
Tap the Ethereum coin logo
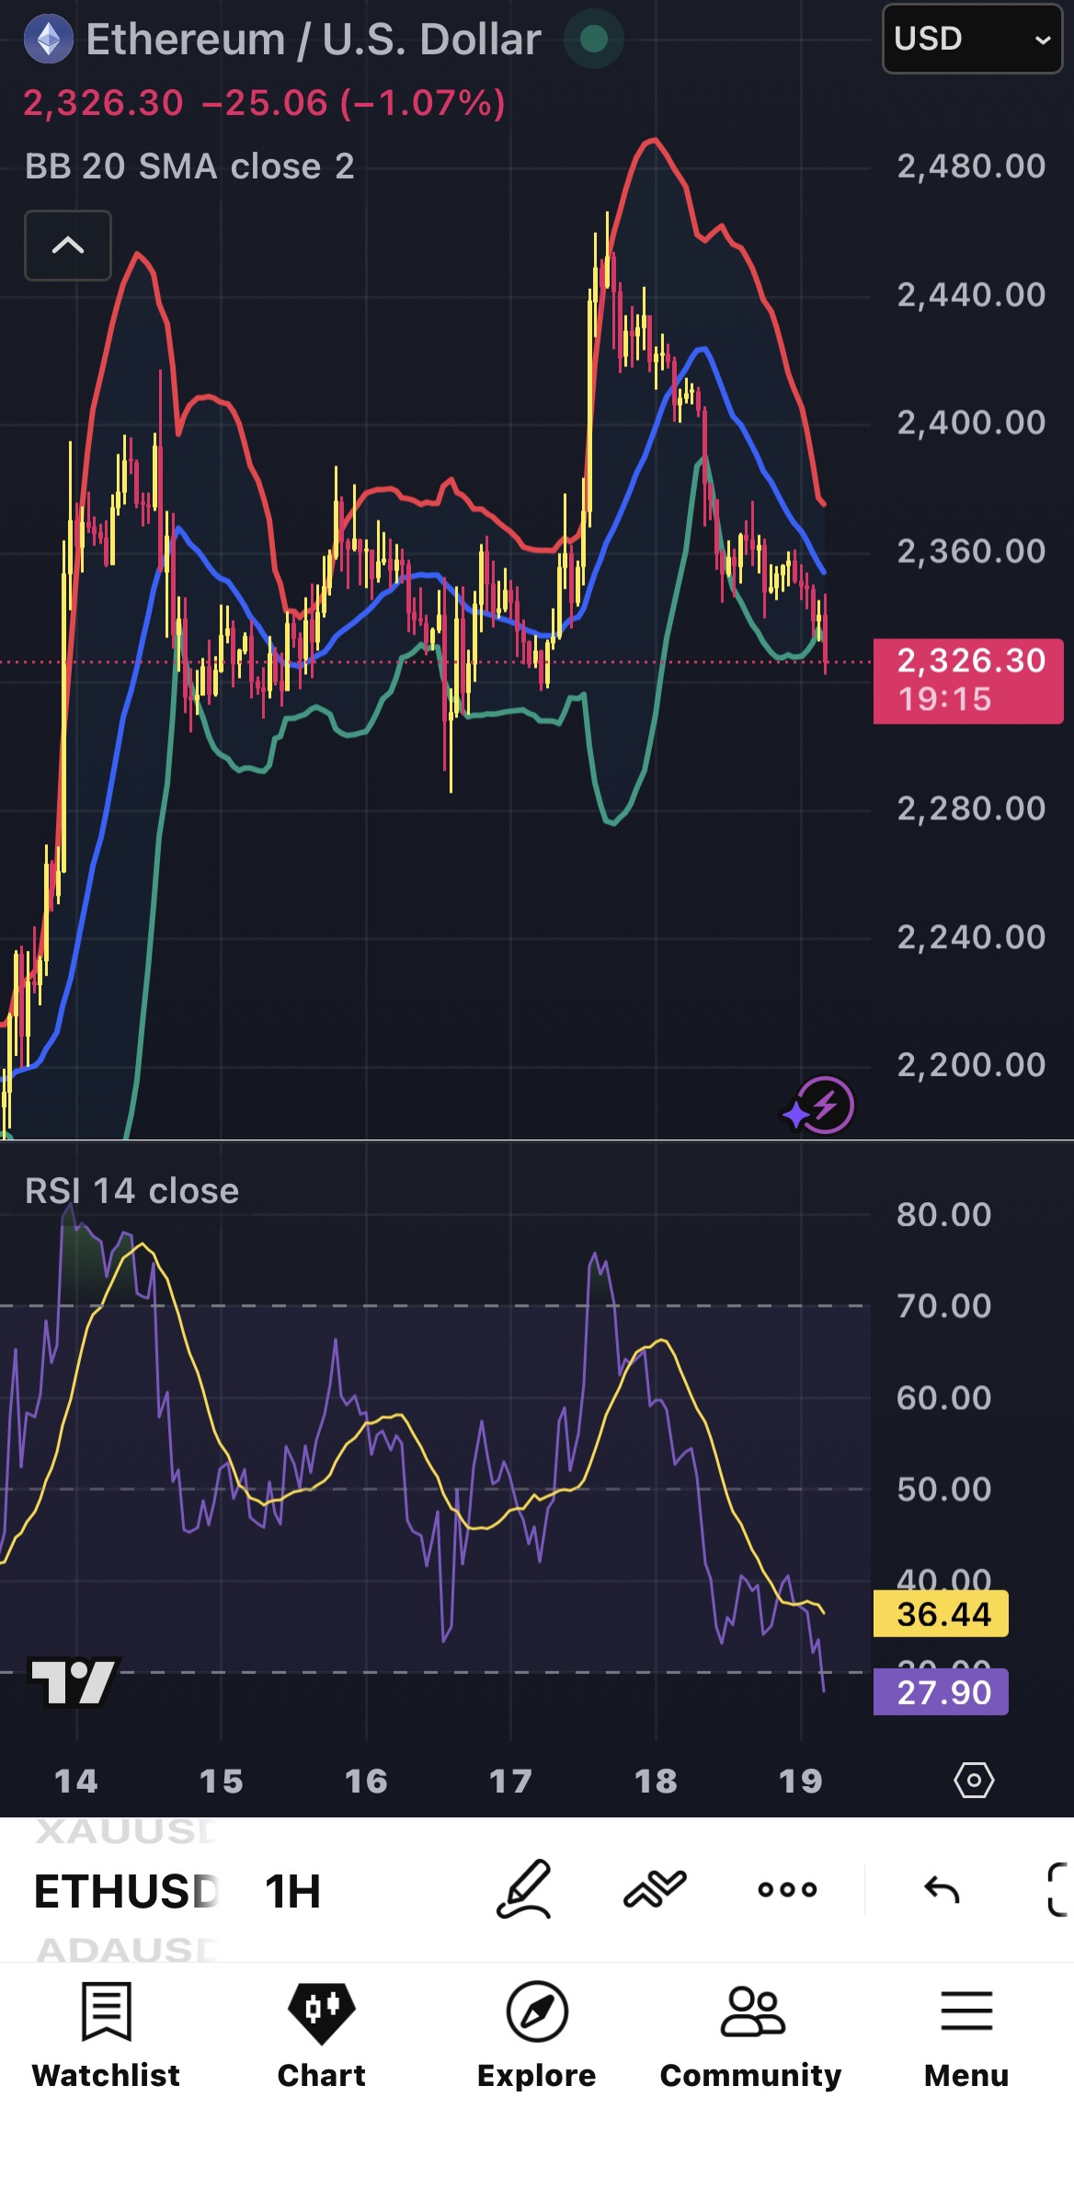(x=49, y=39)
